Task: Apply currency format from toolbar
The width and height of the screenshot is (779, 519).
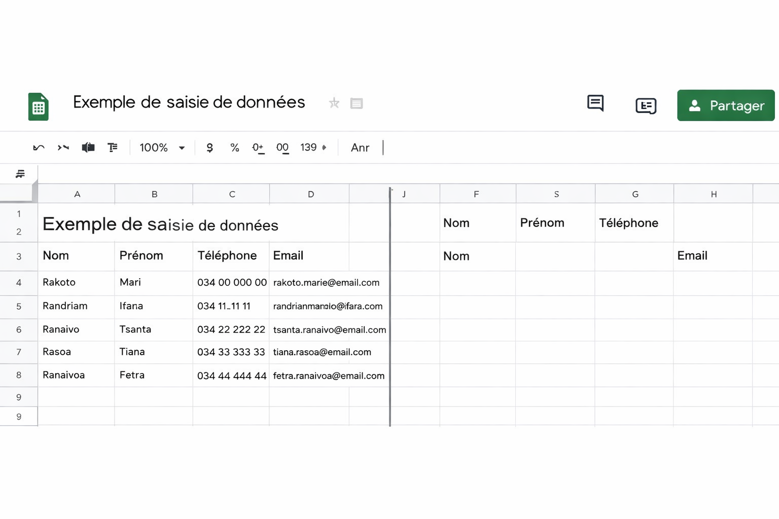Action: (209, 147)
